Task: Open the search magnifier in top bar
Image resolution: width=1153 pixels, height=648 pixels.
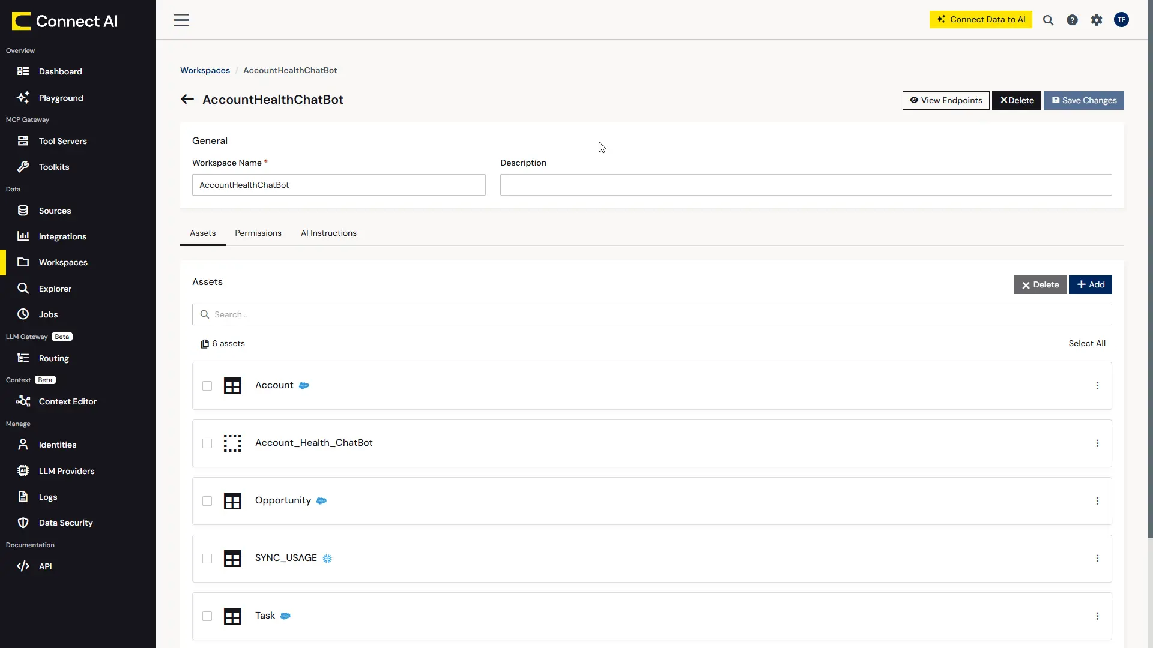Action: [1048, 20]
